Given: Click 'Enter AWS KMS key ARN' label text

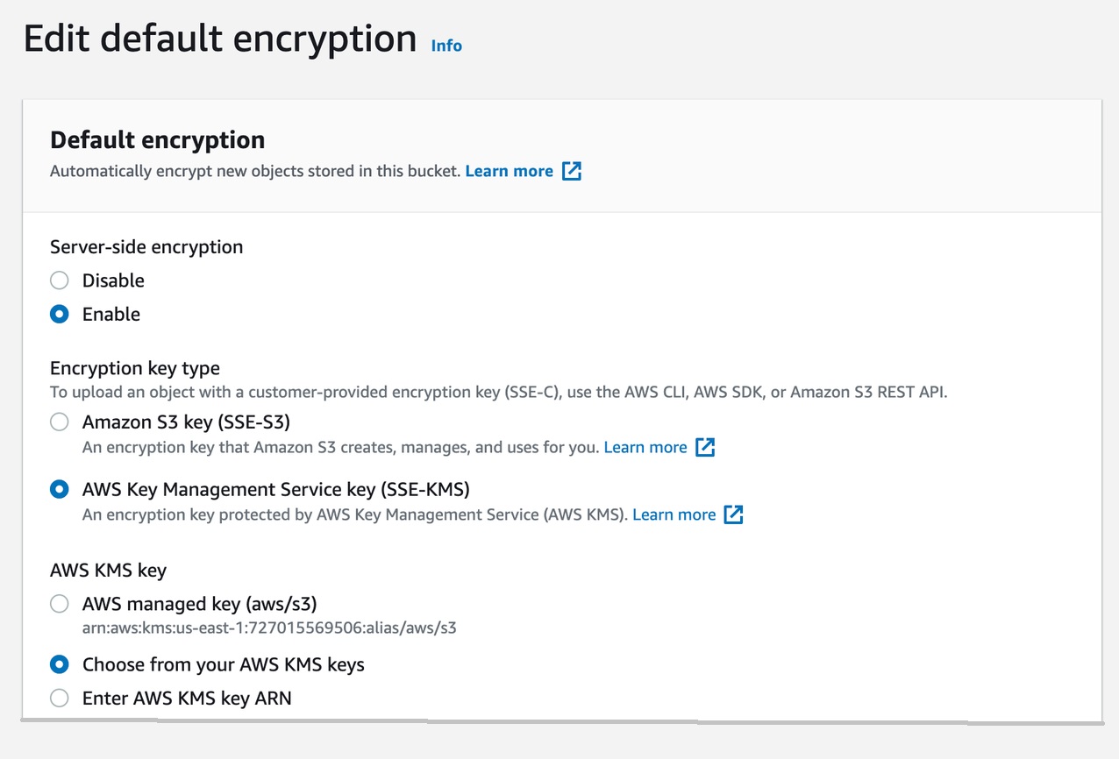Looking at the screenshot, I should [x=187, y=699].
